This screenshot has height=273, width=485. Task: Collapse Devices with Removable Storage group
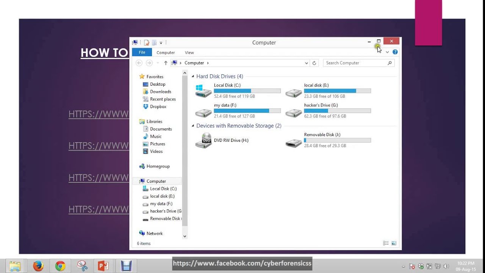(193, 126)
